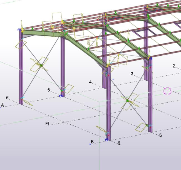Click the blue point marker at column A/5 base

click(x=61, y=96)
